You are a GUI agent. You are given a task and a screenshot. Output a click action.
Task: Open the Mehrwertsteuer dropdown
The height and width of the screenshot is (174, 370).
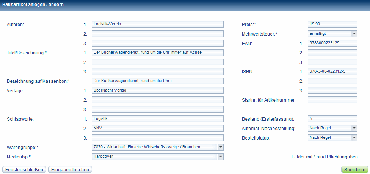click(354, 34)
